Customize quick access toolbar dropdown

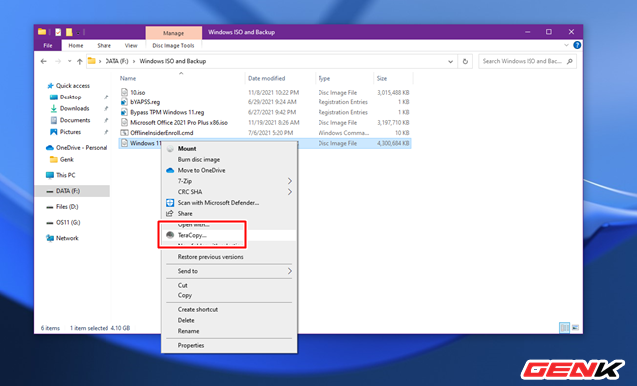tap(78, 32)
